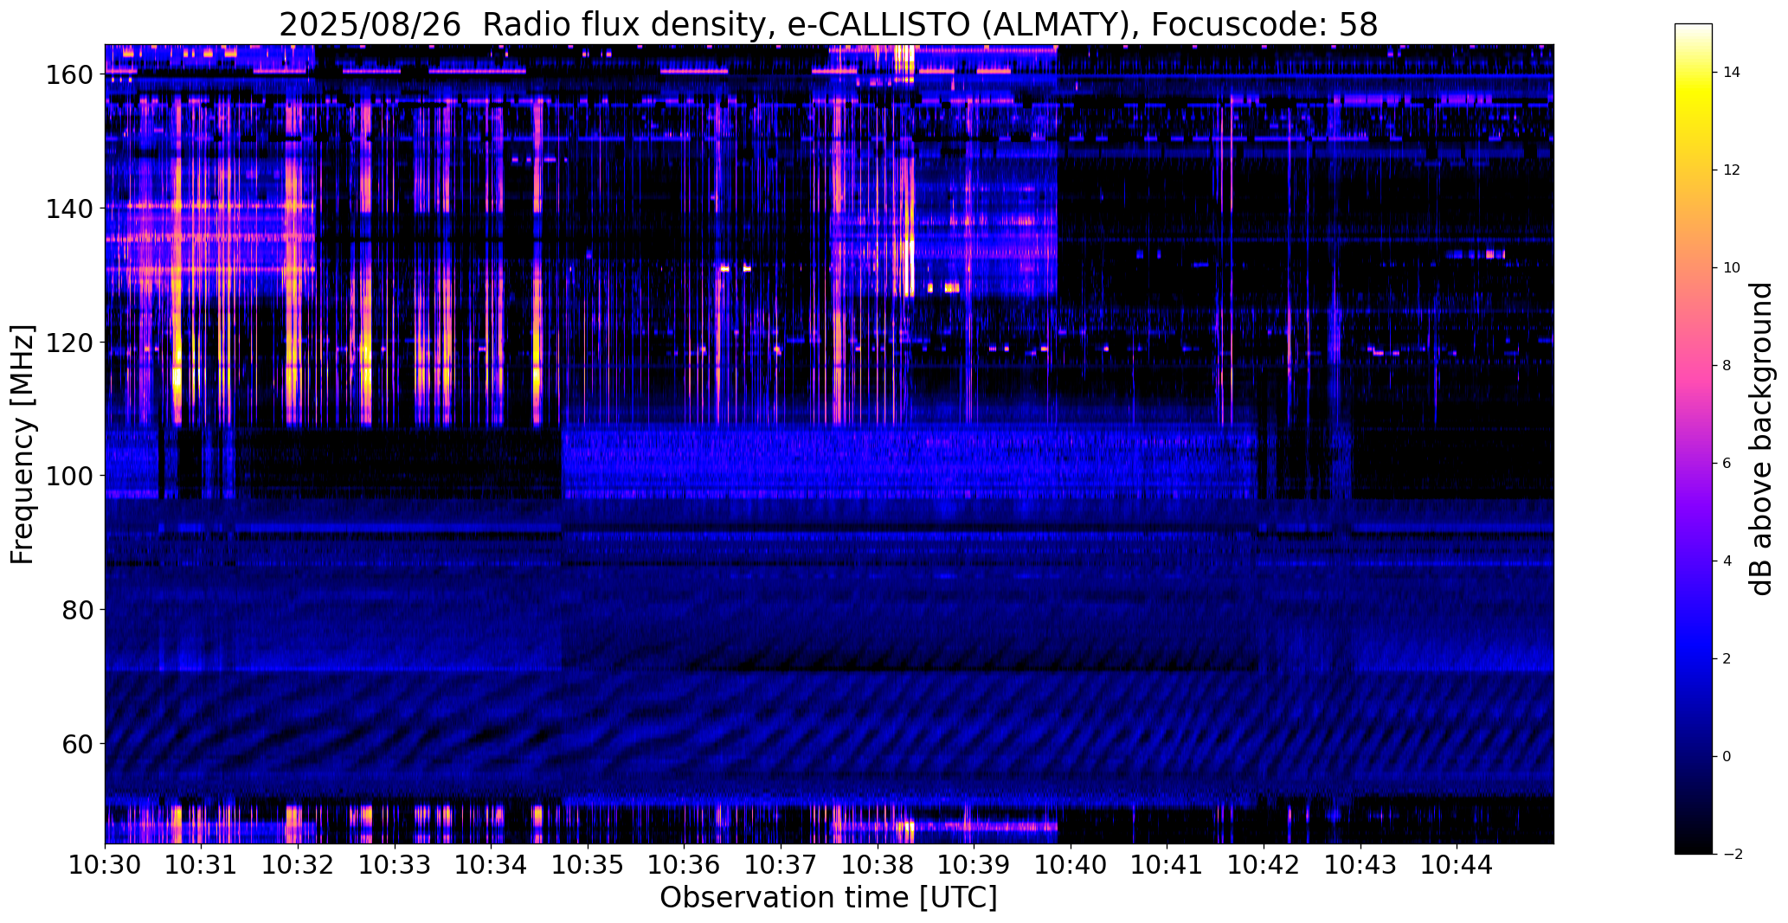This screenshot has height=923, width=1788.
Task: Click the 10:43 time tick label
Action: pyautogui.click(x=1360, y=864)
